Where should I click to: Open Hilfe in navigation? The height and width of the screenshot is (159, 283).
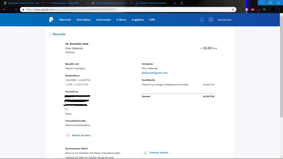(x=152, y=20)
